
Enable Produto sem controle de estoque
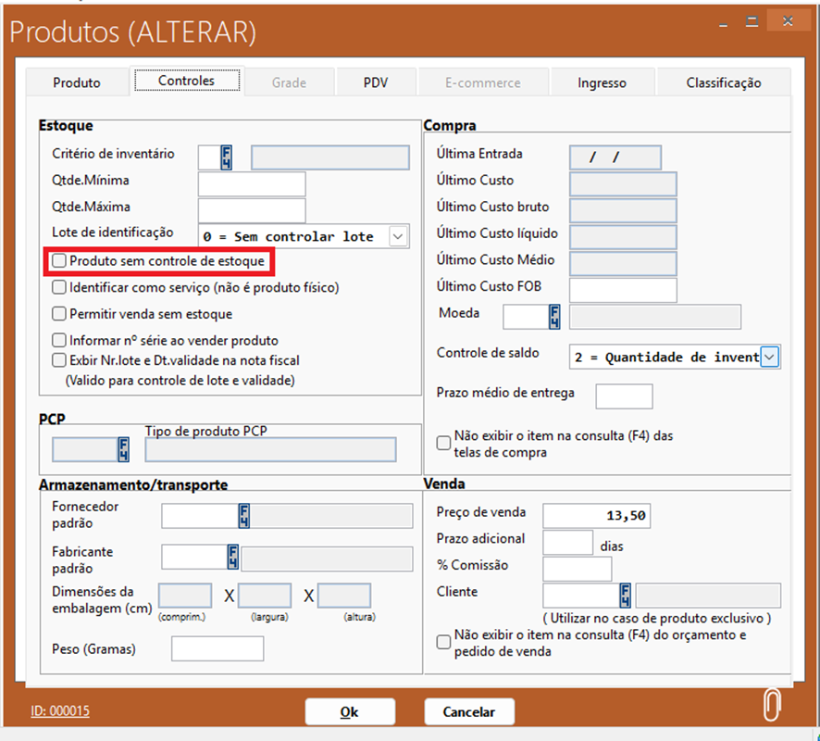click(60, 262)
